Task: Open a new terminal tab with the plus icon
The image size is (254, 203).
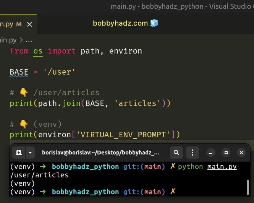Action: 19,153
